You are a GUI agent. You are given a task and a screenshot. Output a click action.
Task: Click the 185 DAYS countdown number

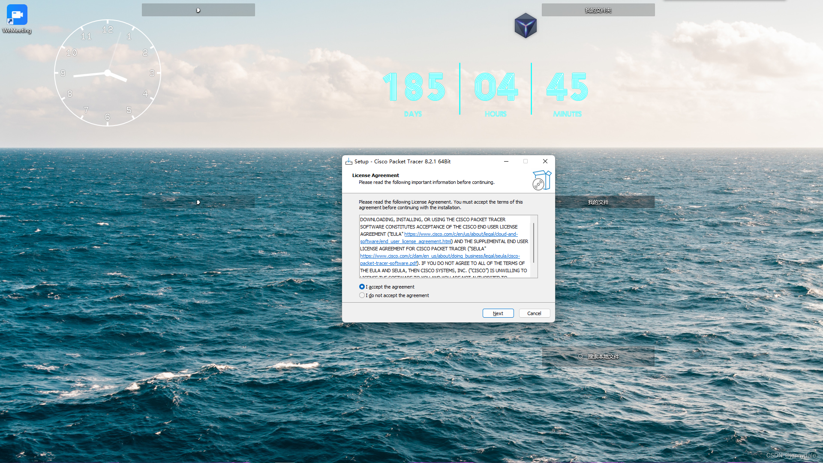coord(414,87)
